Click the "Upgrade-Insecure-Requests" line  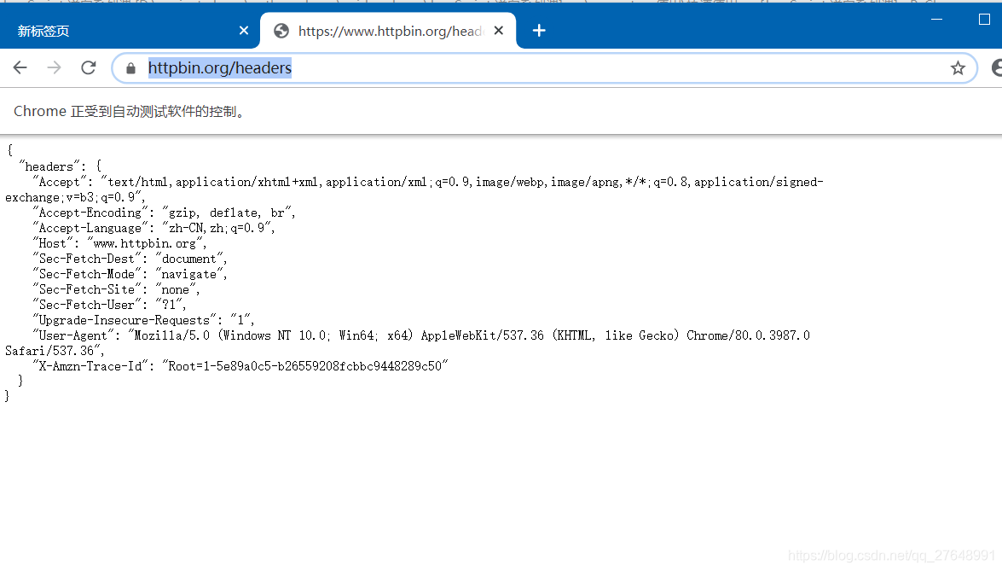coord(143,320)
